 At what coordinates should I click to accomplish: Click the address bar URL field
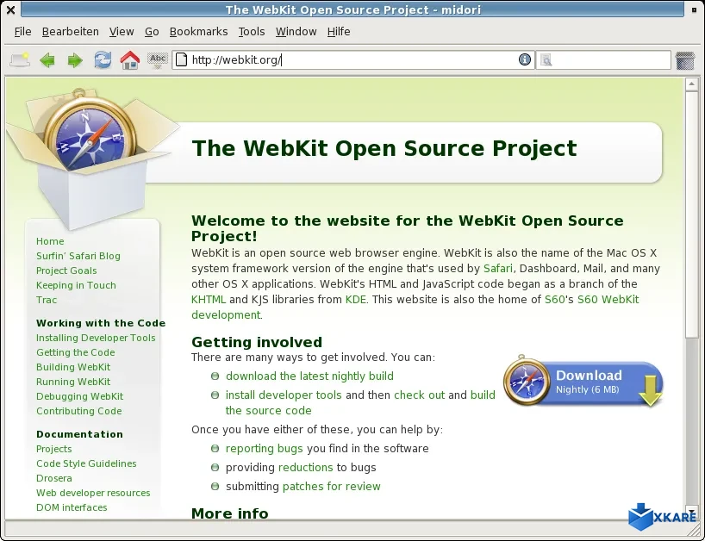click(x=353, y=59)
